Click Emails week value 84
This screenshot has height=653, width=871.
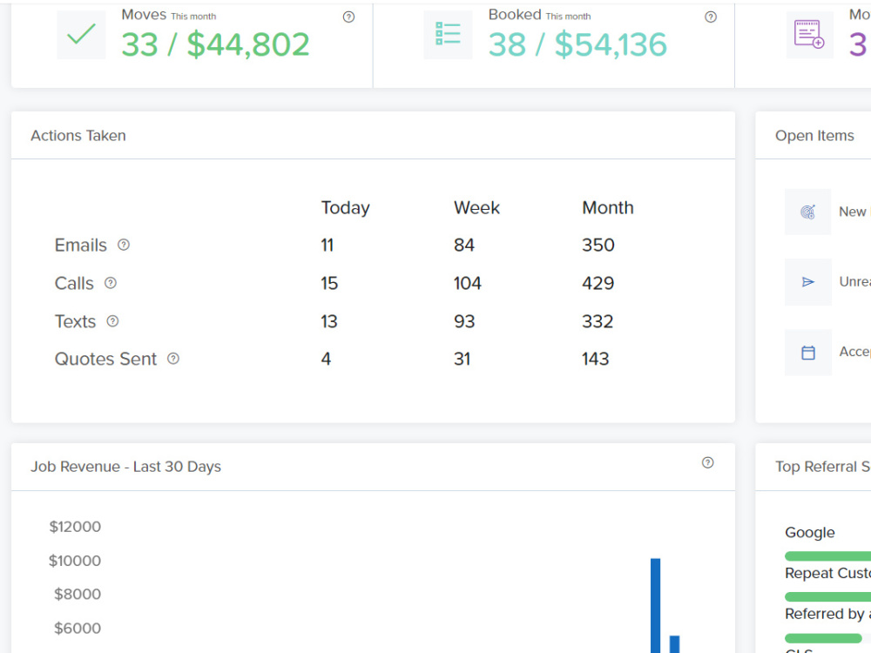point(464,245)
